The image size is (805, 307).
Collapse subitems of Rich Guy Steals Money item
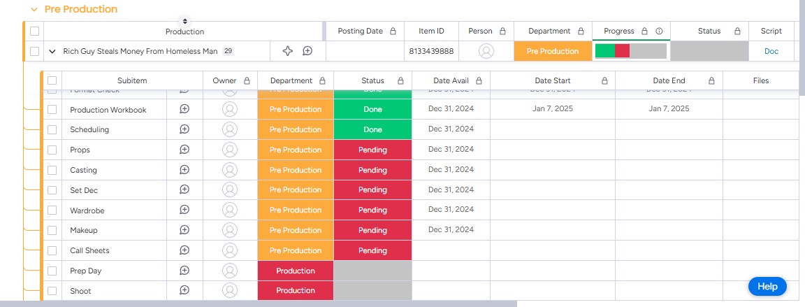52,52
